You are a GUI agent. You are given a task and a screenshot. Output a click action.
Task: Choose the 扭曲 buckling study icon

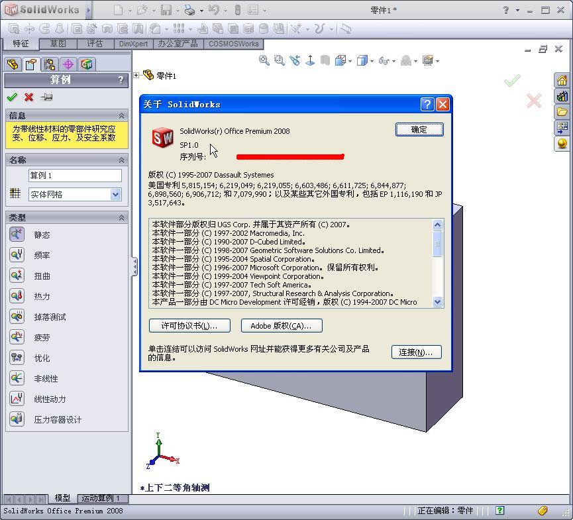pos(17,275)
